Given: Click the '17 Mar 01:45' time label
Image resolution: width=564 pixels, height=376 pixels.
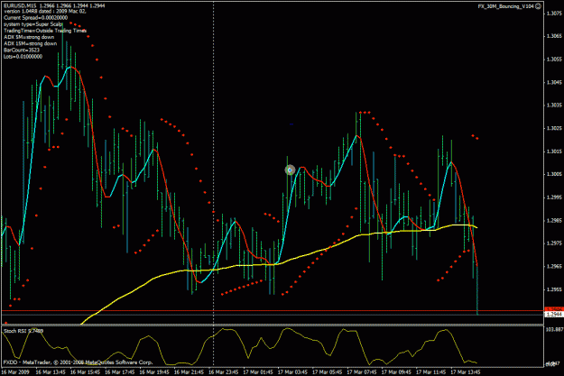Looking at the screenshot, I should coord(258,372).
